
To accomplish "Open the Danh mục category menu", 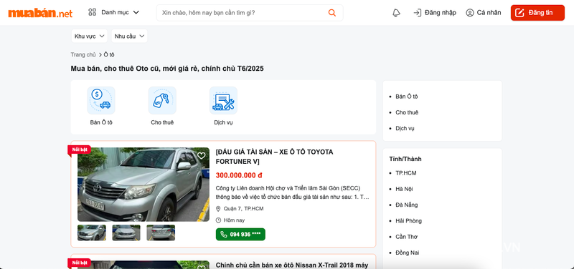I will [x=114, y=12].
